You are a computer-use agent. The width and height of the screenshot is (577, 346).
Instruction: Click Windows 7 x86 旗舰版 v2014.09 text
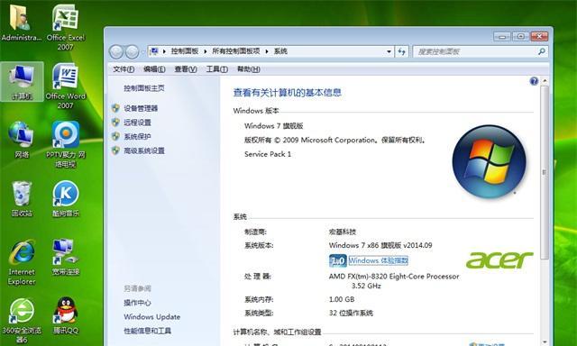380,245
